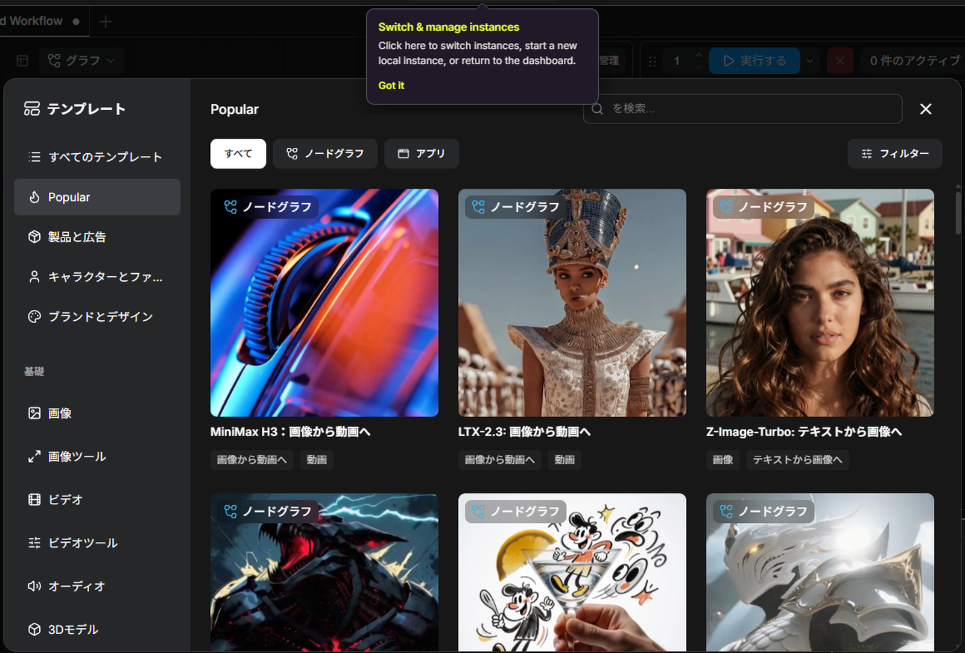Open MiniMax H3 画像から動画へ template thumbnail
The width and height of the screenshot is (965, 653).
pos(324,303)
